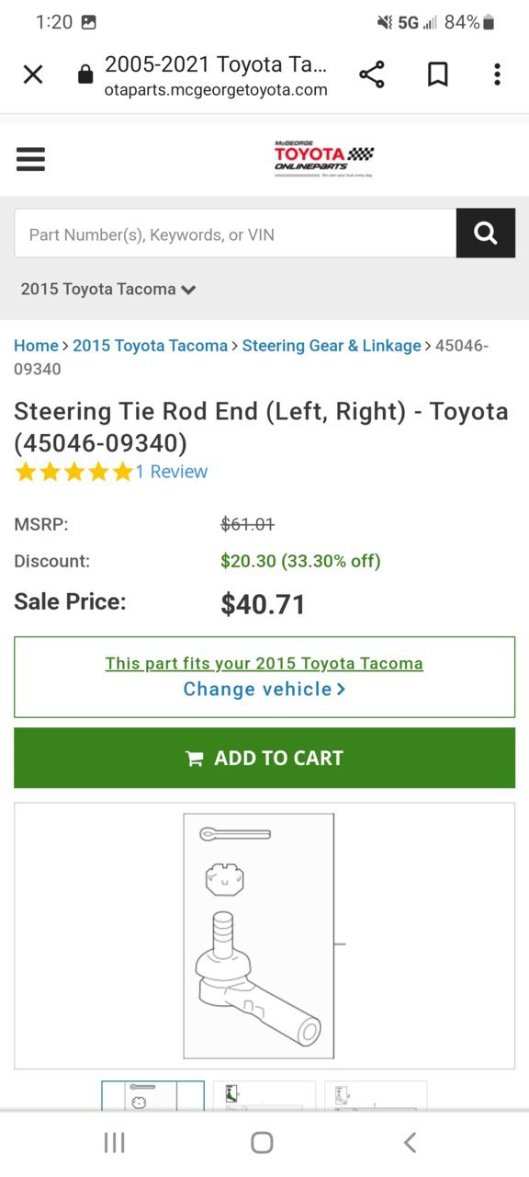Tap the McGeorge Toyota Online Parts logo
The image size is (529, 1177).
pos(324,159)
